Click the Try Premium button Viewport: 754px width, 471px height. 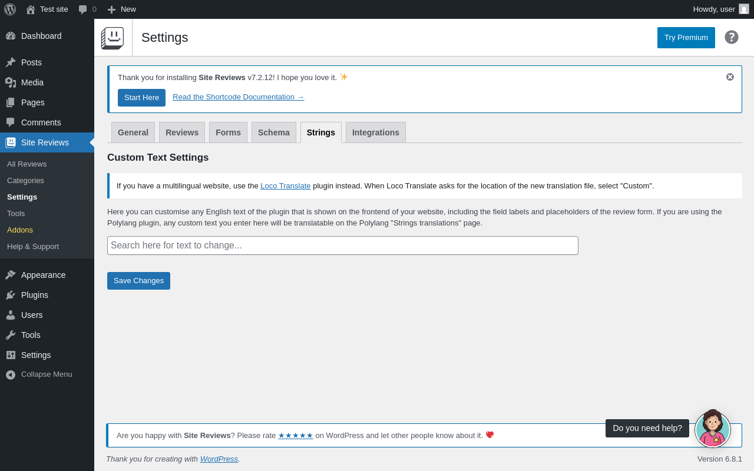click(686, 38)
